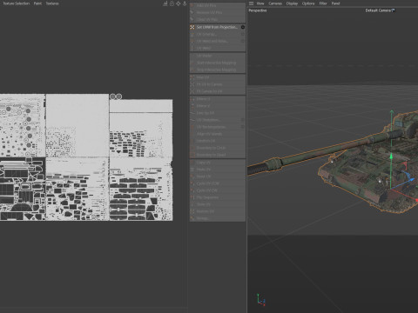Image resolution: width=418 pixels, height=313 pixels.
Task: Open the viewport Cameras menu
Action: (x=275, y=3)
